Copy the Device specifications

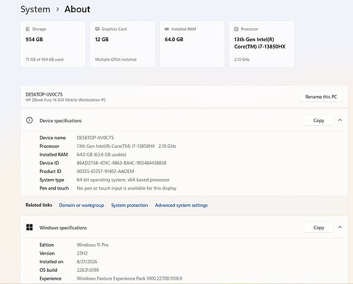(x=319, y=120)
